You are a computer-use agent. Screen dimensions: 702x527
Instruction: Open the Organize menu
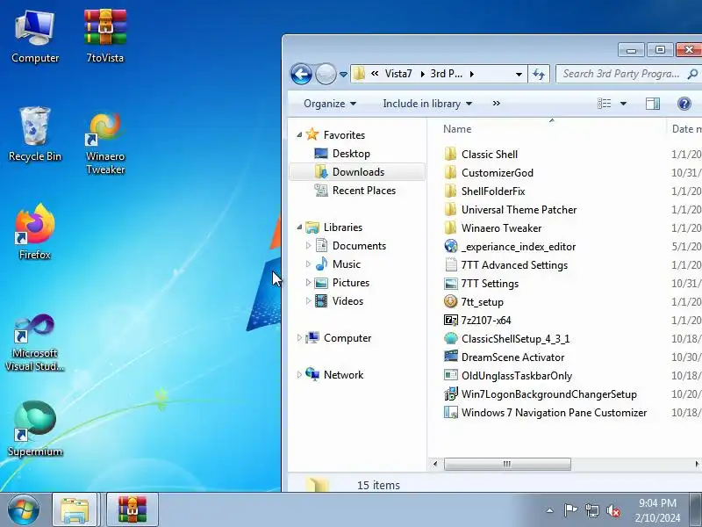click(x=330, y=104)
